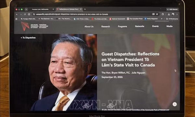Open Chrome three-dot menu
Screen dimensions: 195x117
177,14
